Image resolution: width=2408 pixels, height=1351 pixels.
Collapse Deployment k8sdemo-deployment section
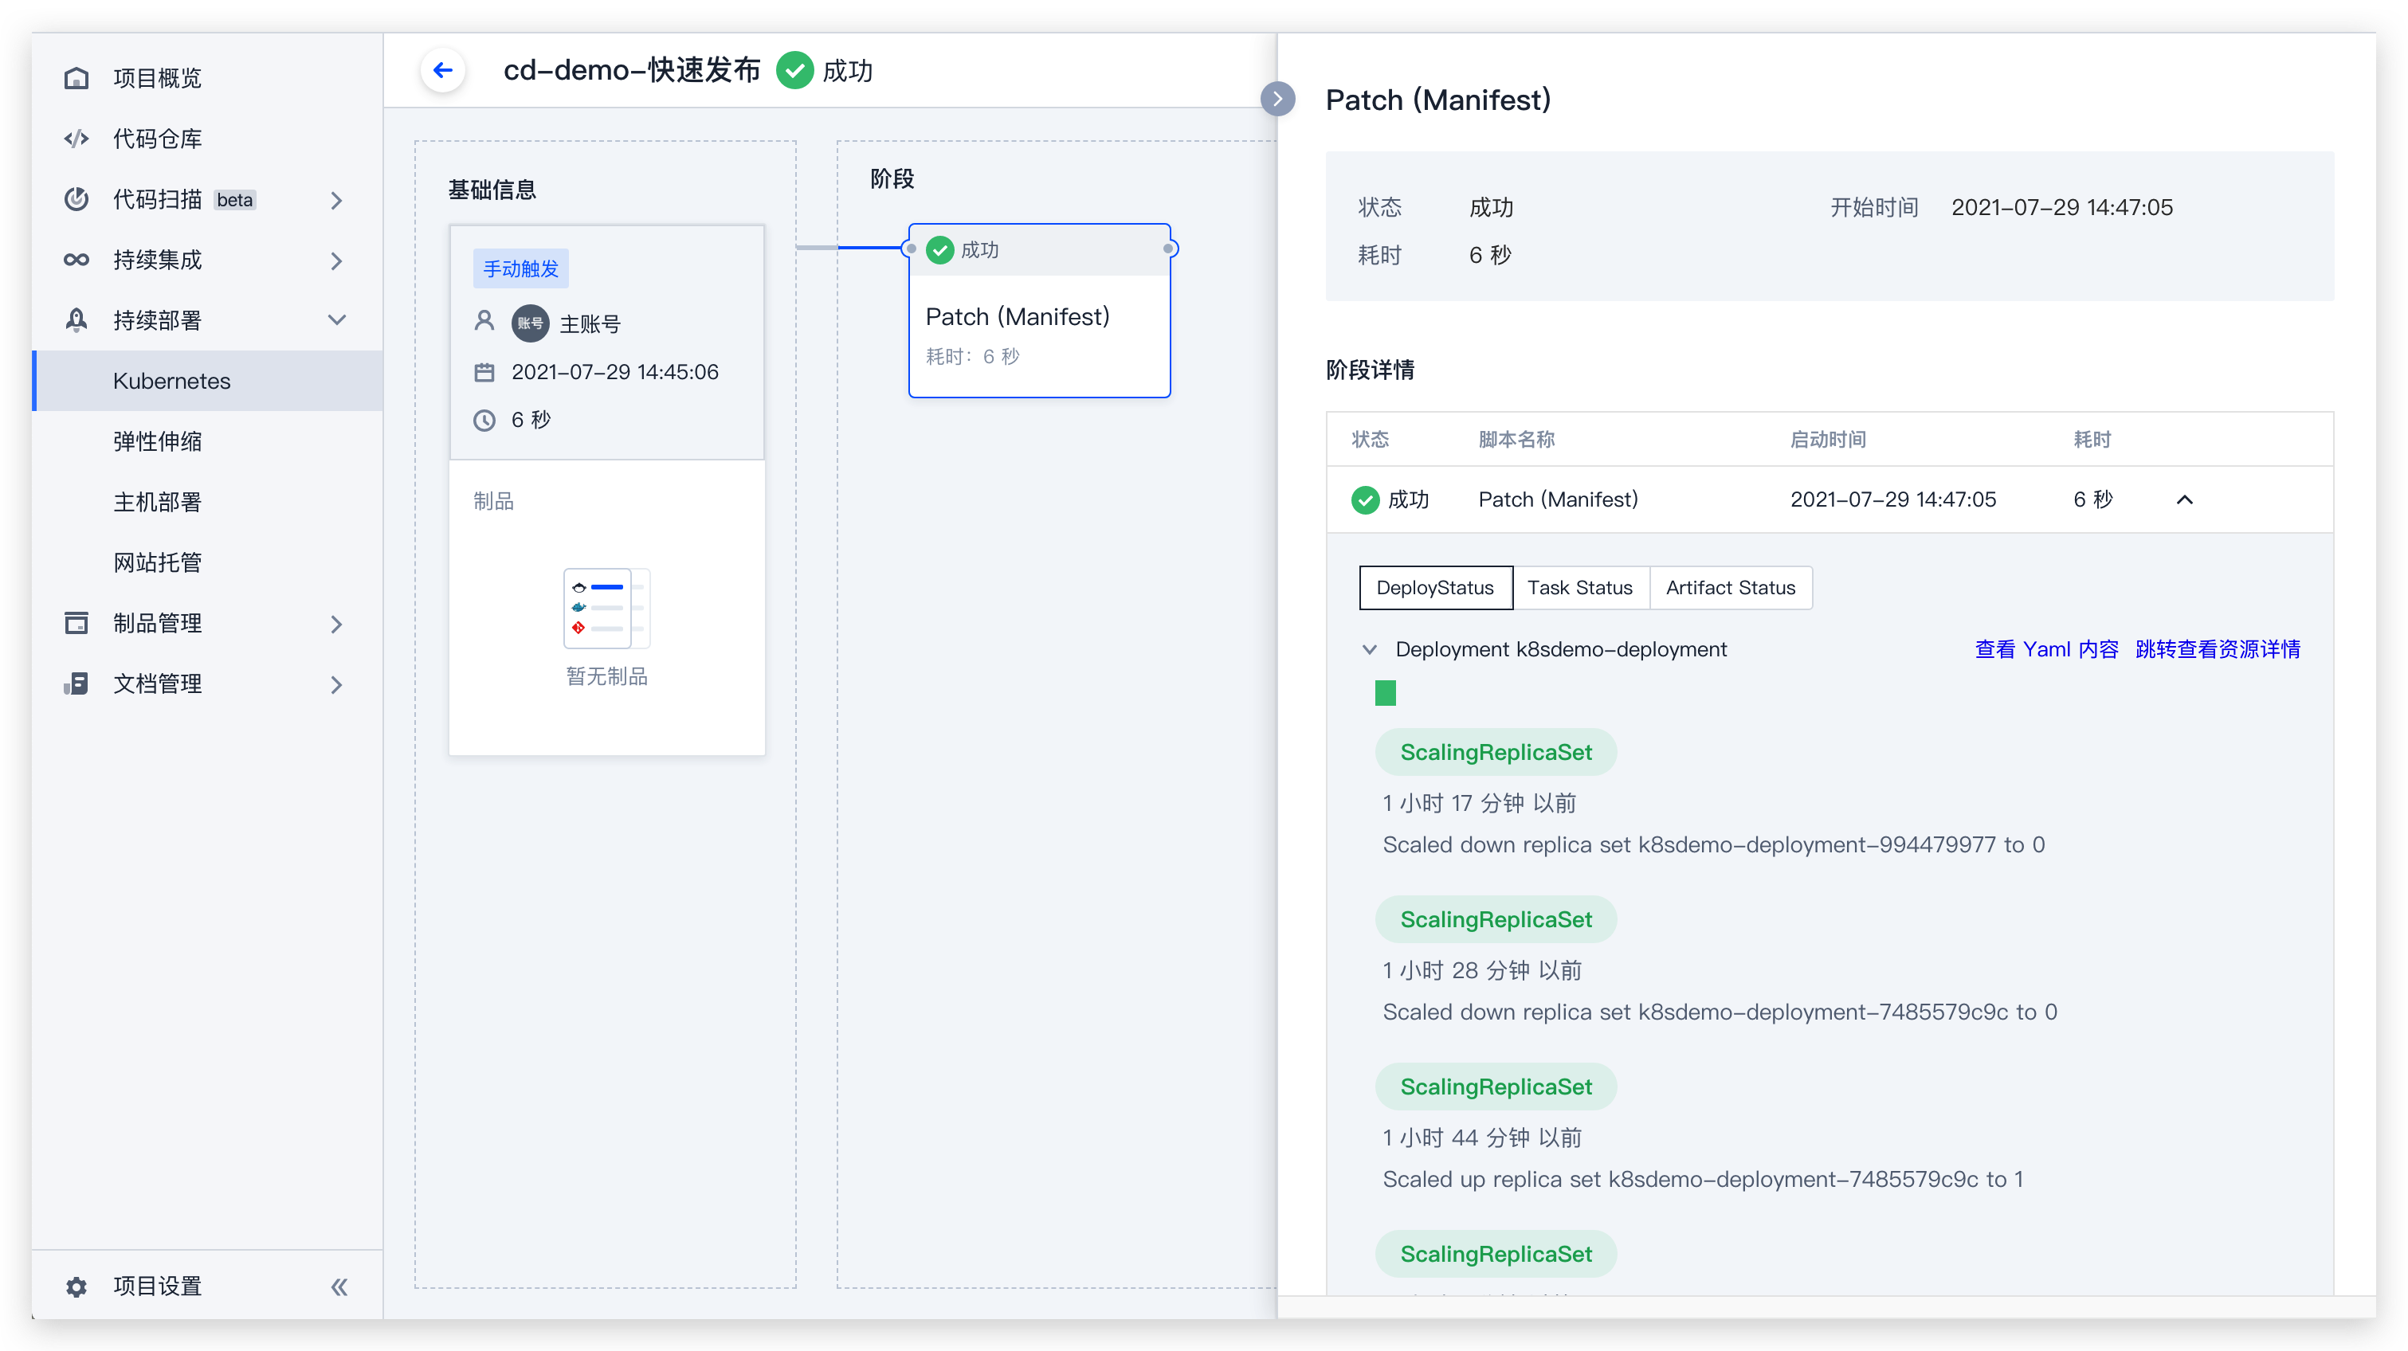point(1370,649)
